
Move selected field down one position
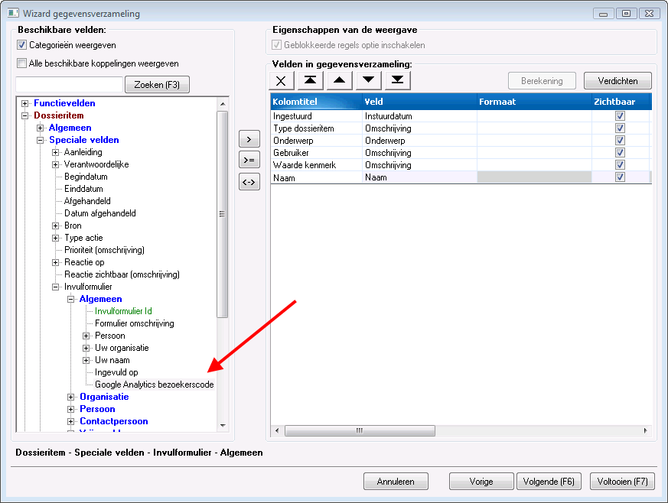tap(369, 81)
